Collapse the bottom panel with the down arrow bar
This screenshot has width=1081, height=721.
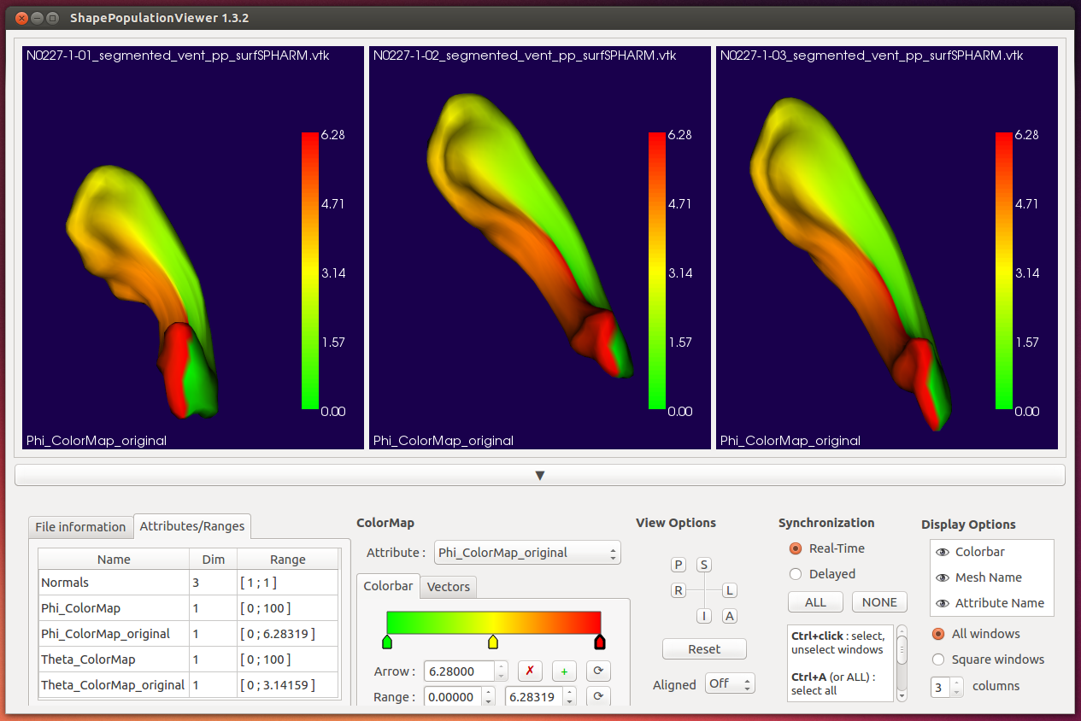[x=540, y=475]
